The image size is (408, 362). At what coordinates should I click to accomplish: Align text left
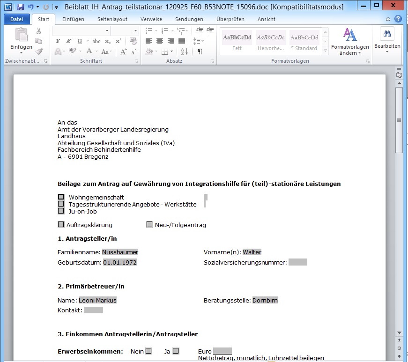[x=149, y=41]
